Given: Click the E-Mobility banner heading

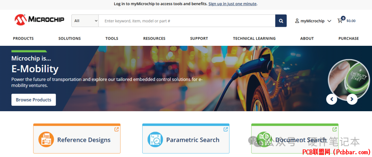Looking at the screenshot, I should pos(35,69).
